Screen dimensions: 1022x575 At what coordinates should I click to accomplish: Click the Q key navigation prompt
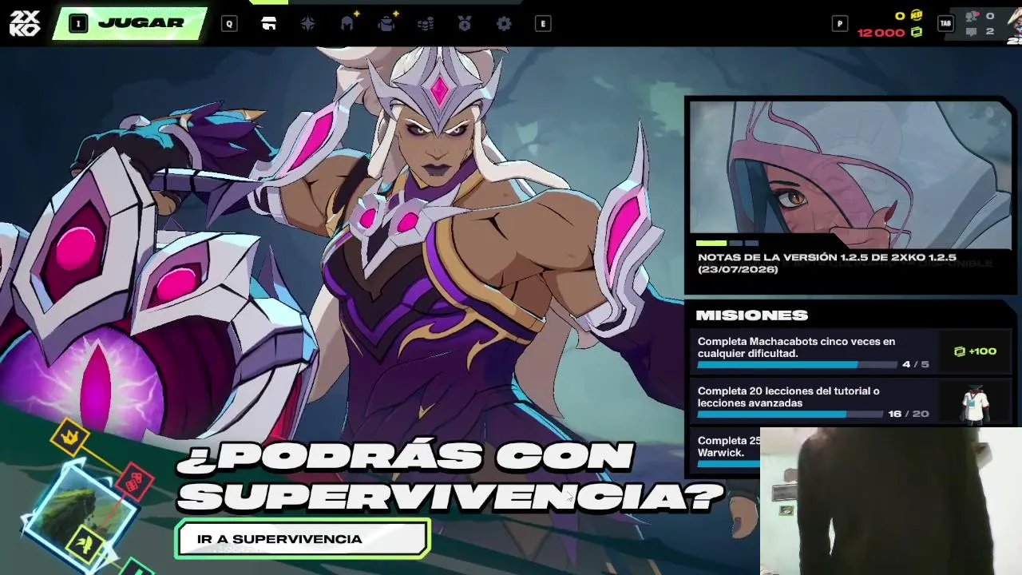pos(229,24)
